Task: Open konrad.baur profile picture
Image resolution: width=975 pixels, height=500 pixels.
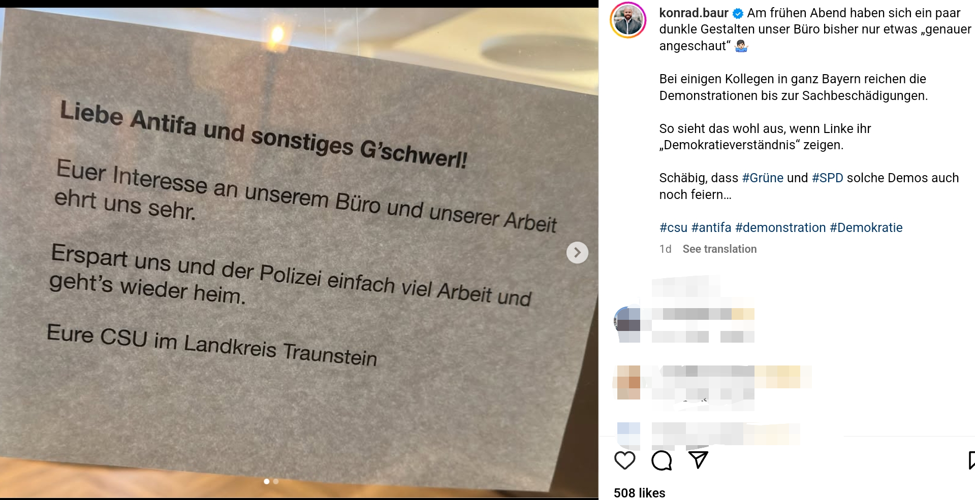Action: click(628, 20)
